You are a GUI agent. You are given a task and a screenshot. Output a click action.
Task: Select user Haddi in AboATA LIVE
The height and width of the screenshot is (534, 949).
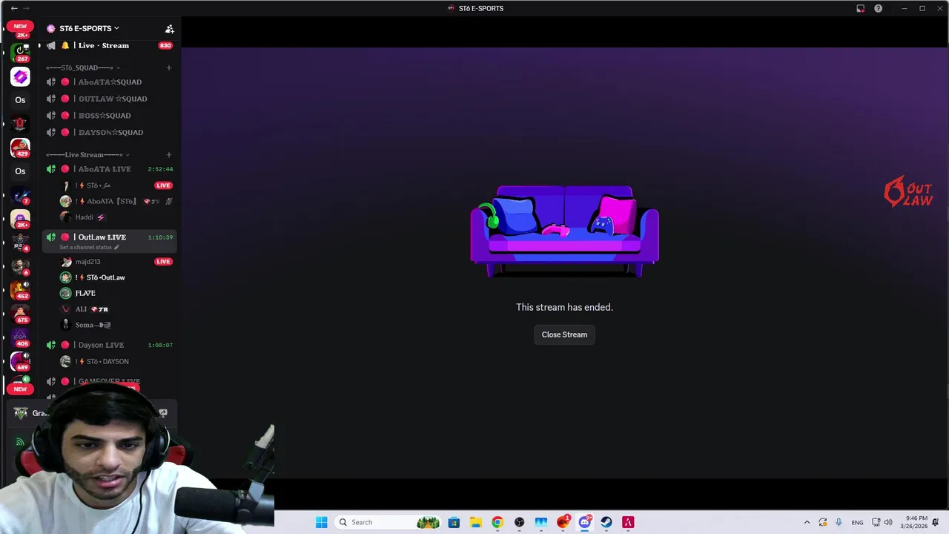(85, 217)
